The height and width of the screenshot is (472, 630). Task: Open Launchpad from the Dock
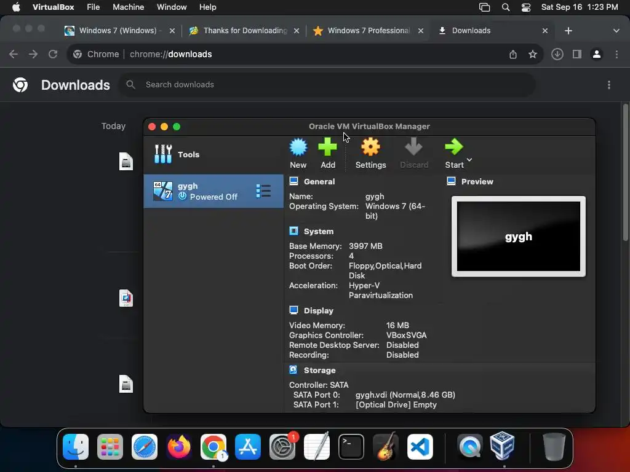[x=110, y=446]
